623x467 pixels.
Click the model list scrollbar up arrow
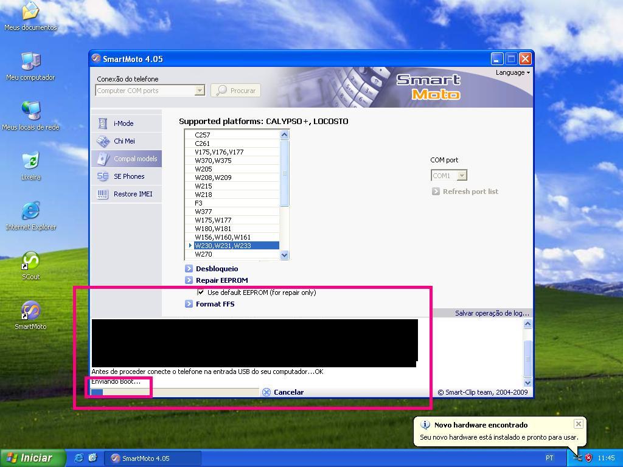click(x=285, y=134)
